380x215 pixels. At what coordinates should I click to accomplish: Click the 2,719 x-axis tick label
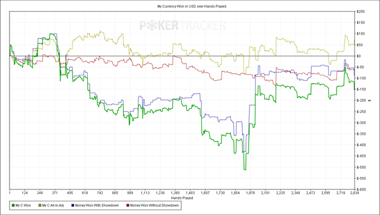click(x=340, y=193)
